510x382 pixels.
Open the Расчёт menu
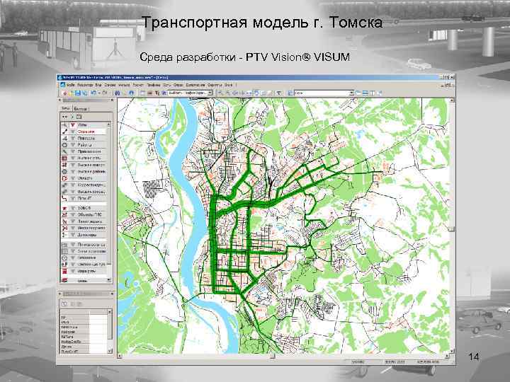point(138,85)
